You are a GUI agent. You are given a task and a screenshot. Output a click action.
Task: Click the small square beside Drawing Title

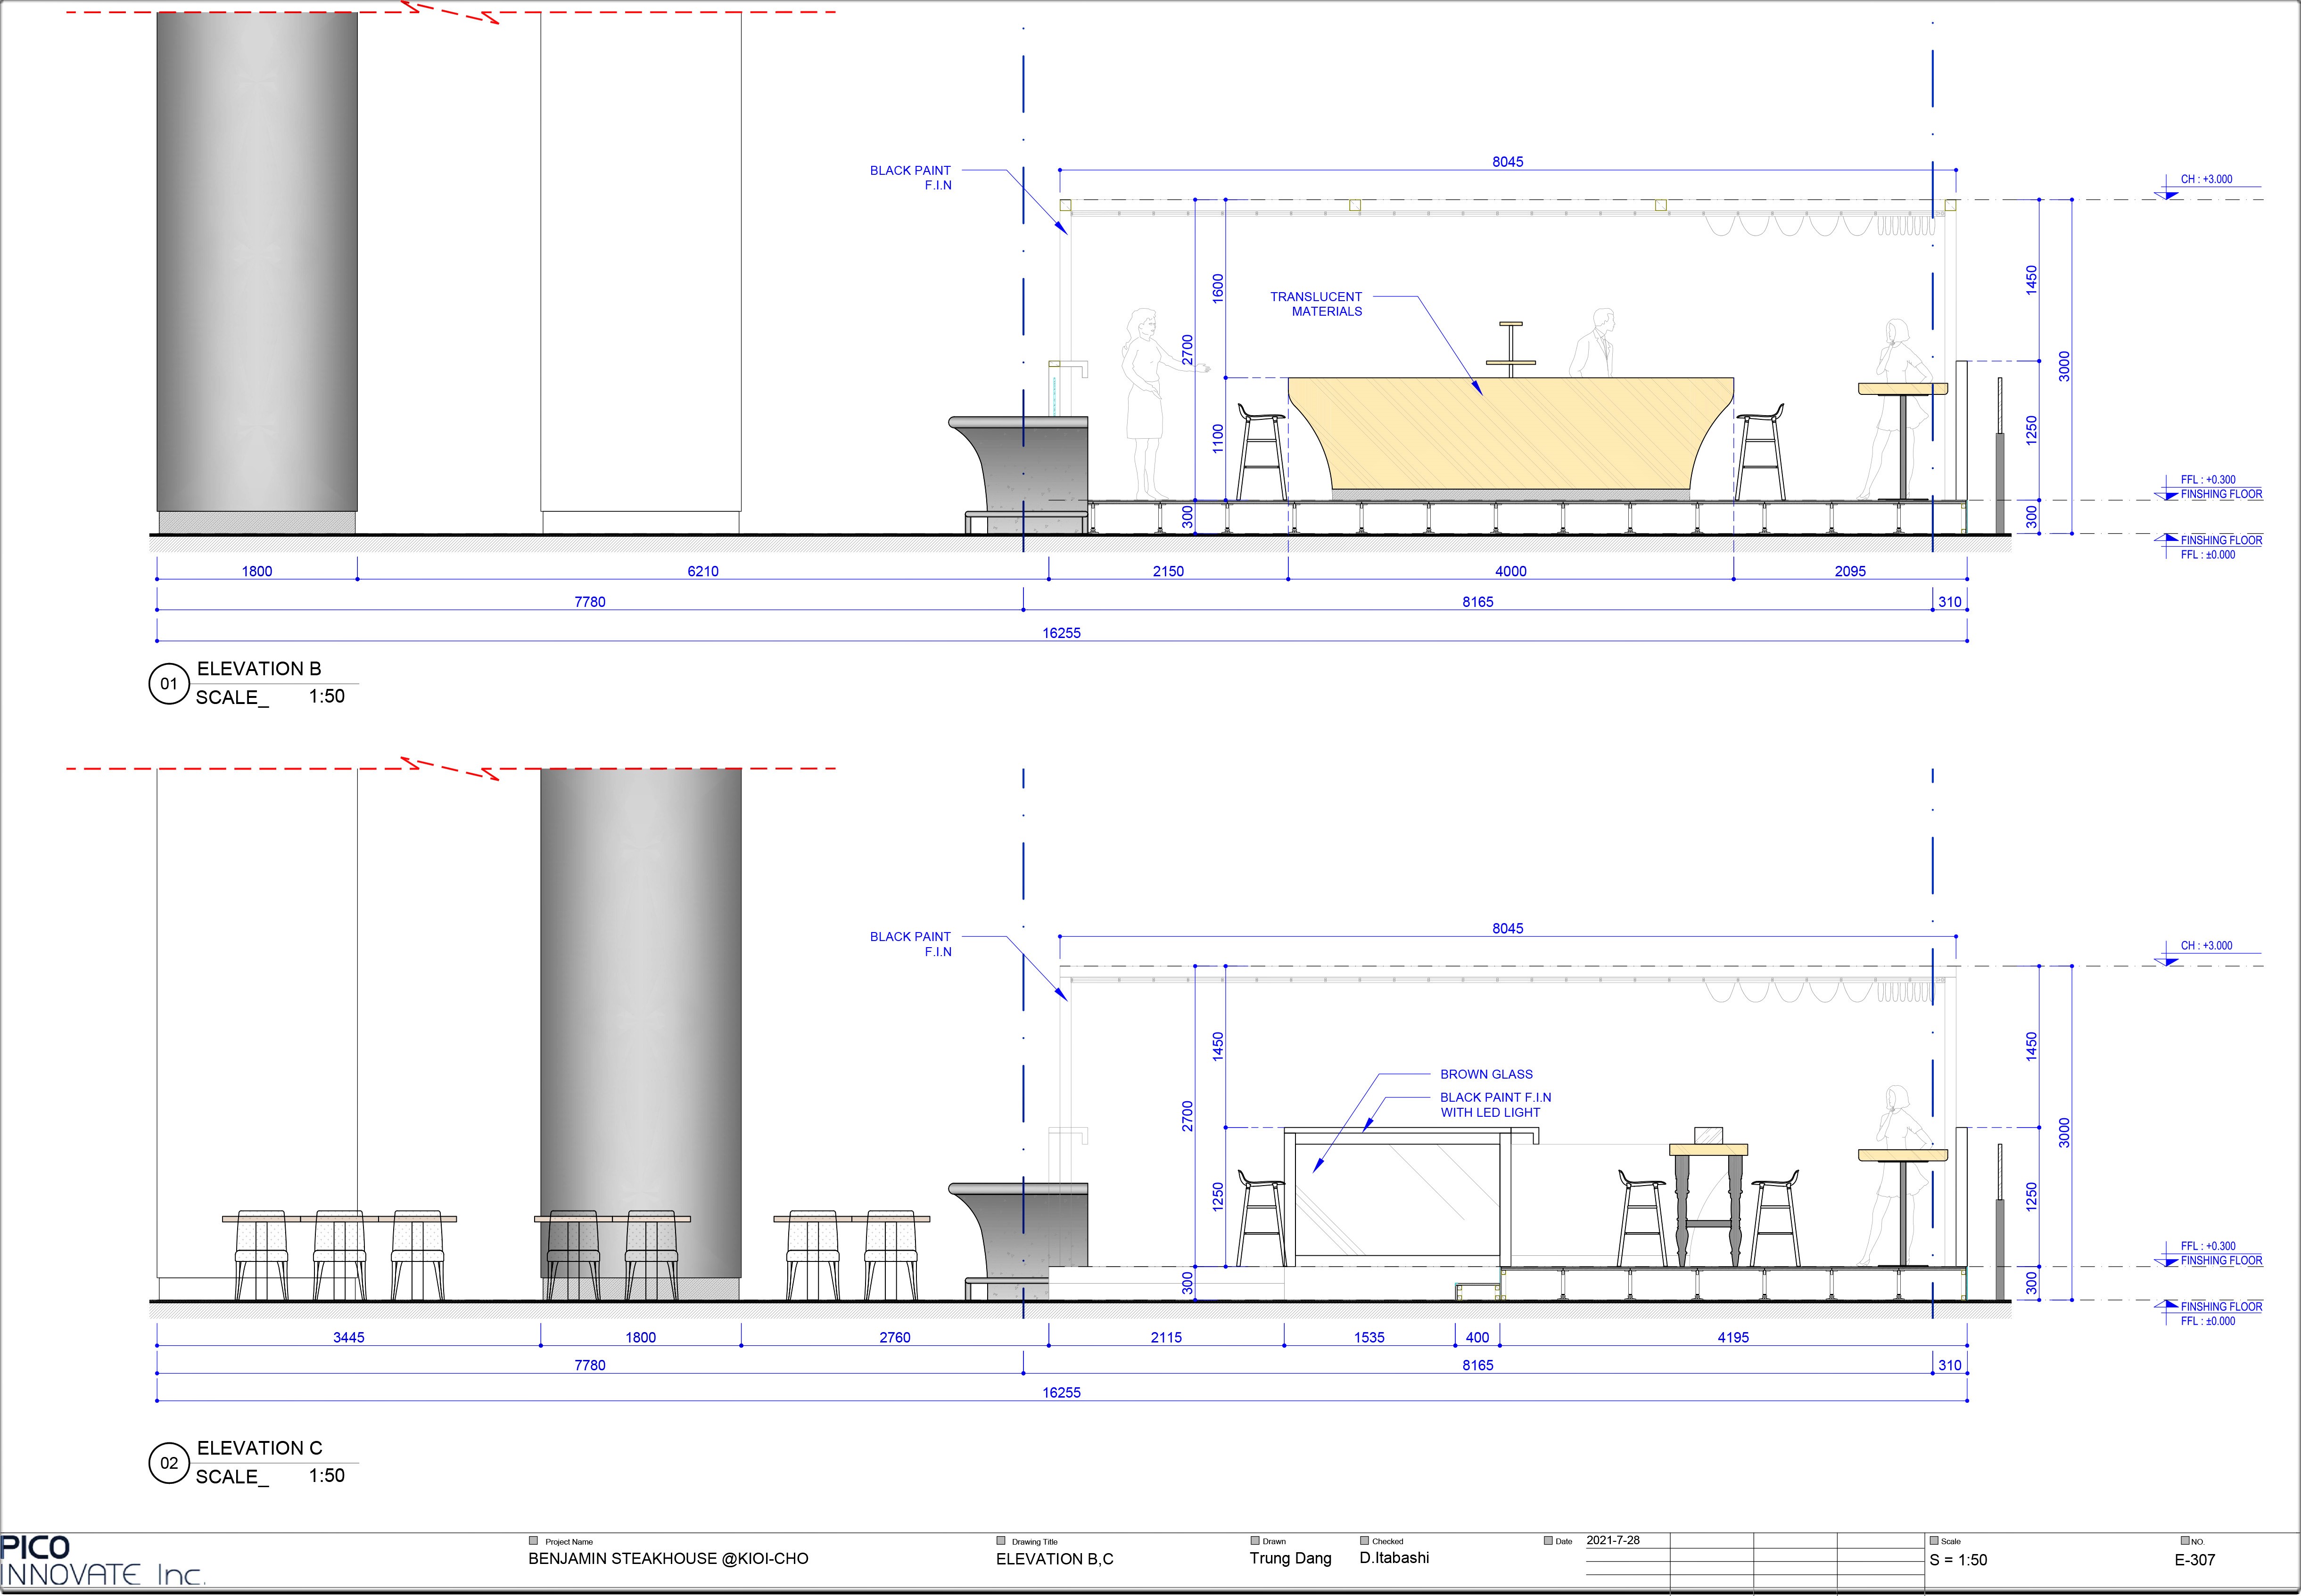click(x=1000, y=1541)
